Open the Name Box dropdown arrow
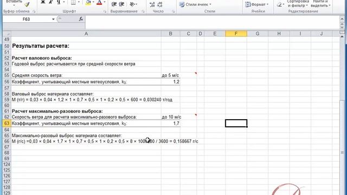Image resolution: width=347 pixels, height=195 pixels. point(53,19)
